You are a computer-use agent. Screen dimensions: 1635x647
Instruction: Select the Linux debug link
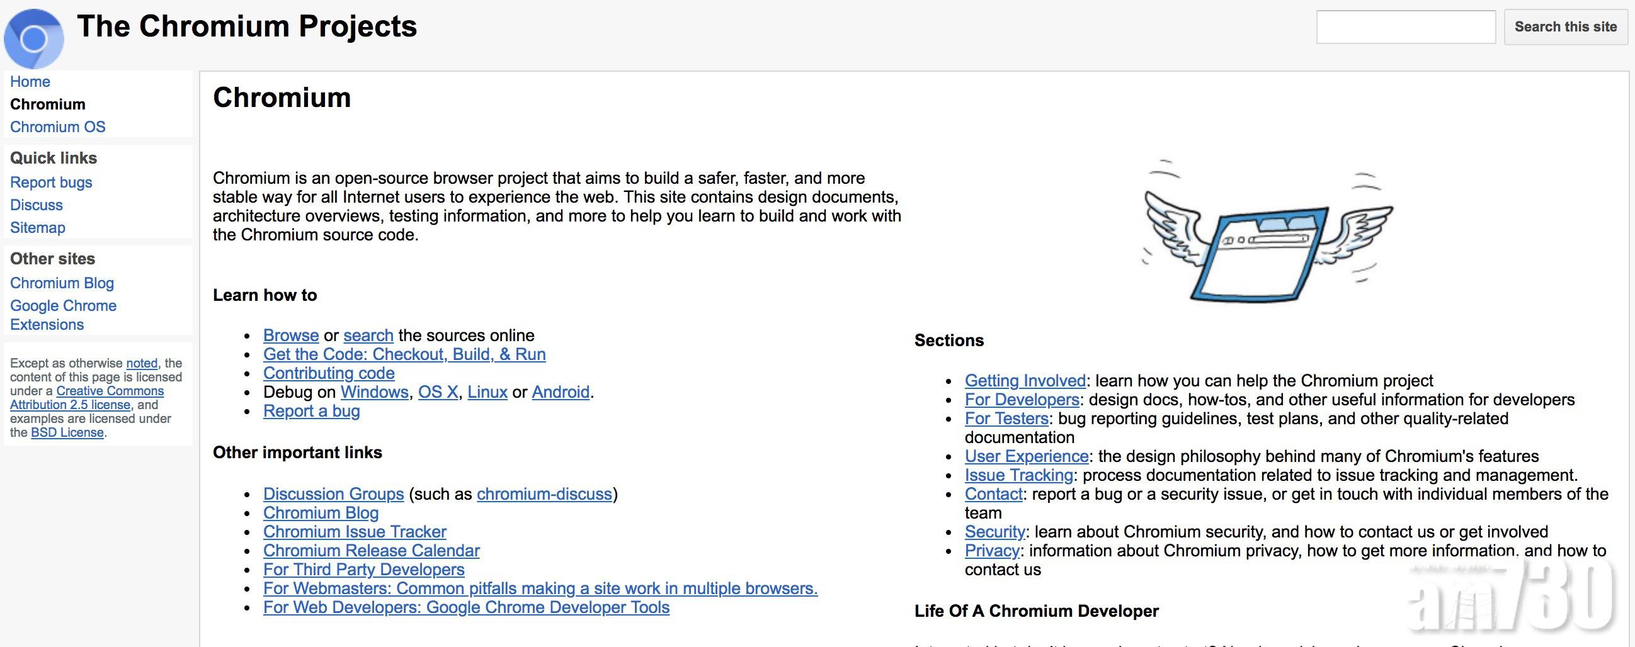[487, 392]
